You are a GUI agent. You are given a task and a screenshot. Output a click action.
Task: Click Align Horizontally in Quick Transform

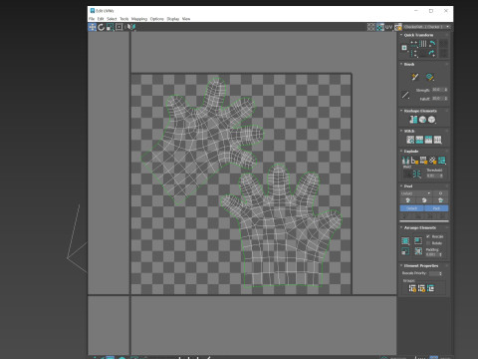click(414, 44)
